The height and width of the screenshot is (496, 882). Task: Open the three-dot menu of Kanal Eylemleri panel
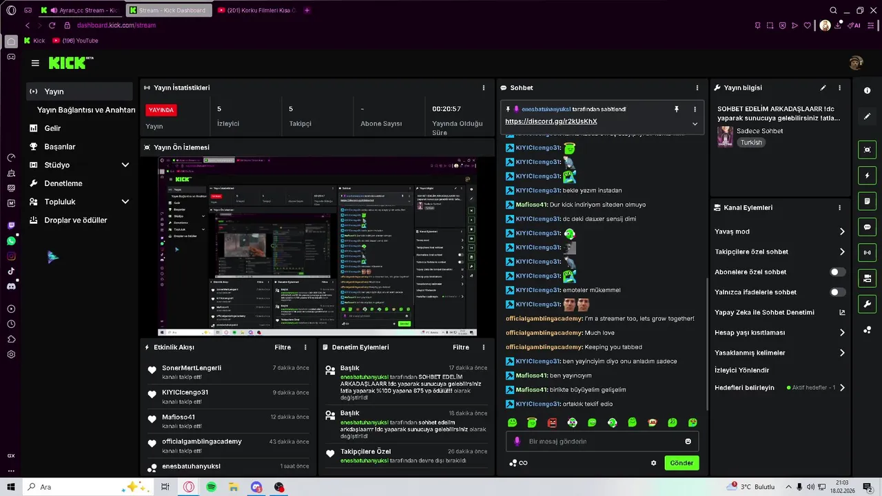click(839, 207)
